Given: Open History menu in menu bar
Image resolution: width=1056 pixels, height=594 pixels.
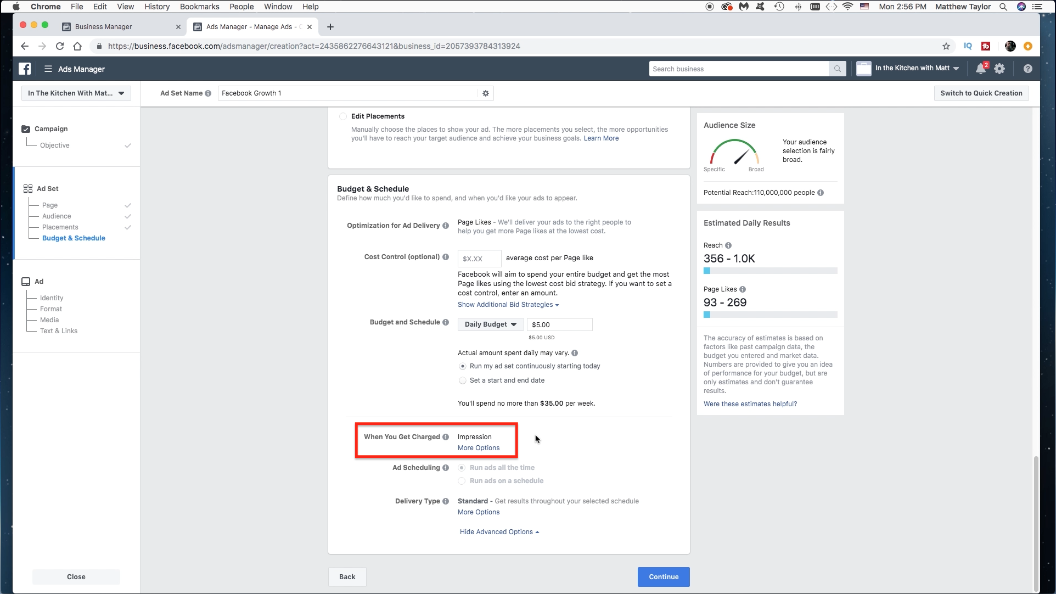Looking at the screenshot, I should (156, 7).
